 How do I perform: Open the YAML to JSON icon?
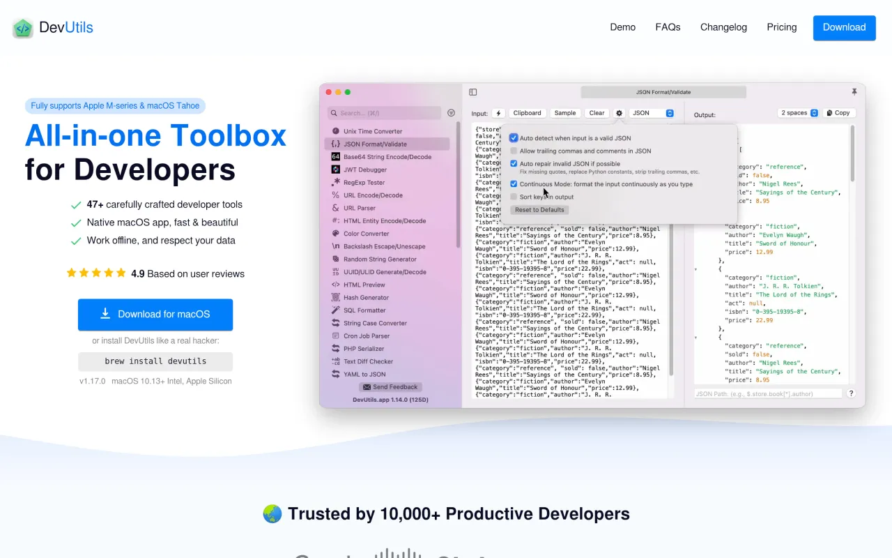click(336, 375)
